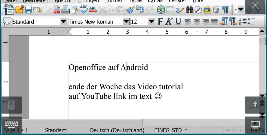
Task: Justify the paragraph
Action: click(x=214, y=22)
